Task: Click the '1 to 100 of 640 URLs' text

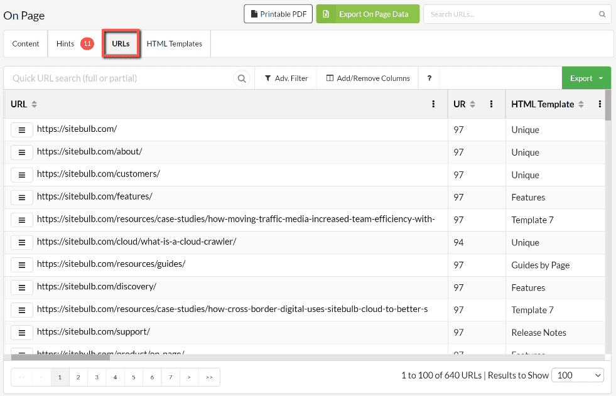Action: (441, 375)
